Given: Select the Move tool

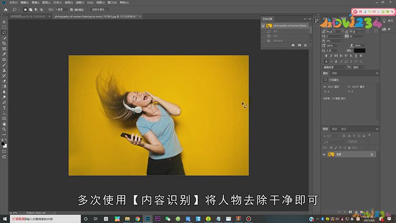Looking at the screenshot, I should (4, 22).
